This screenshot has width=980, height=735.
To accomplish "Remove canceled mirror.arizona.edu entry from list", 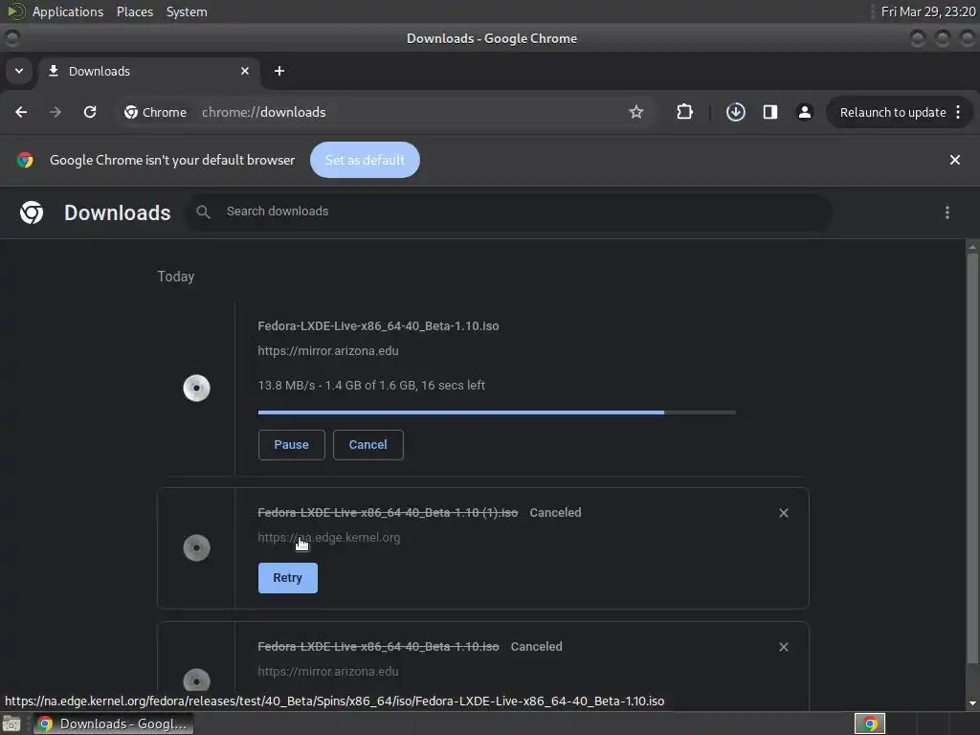I will (x=784, y=647).
